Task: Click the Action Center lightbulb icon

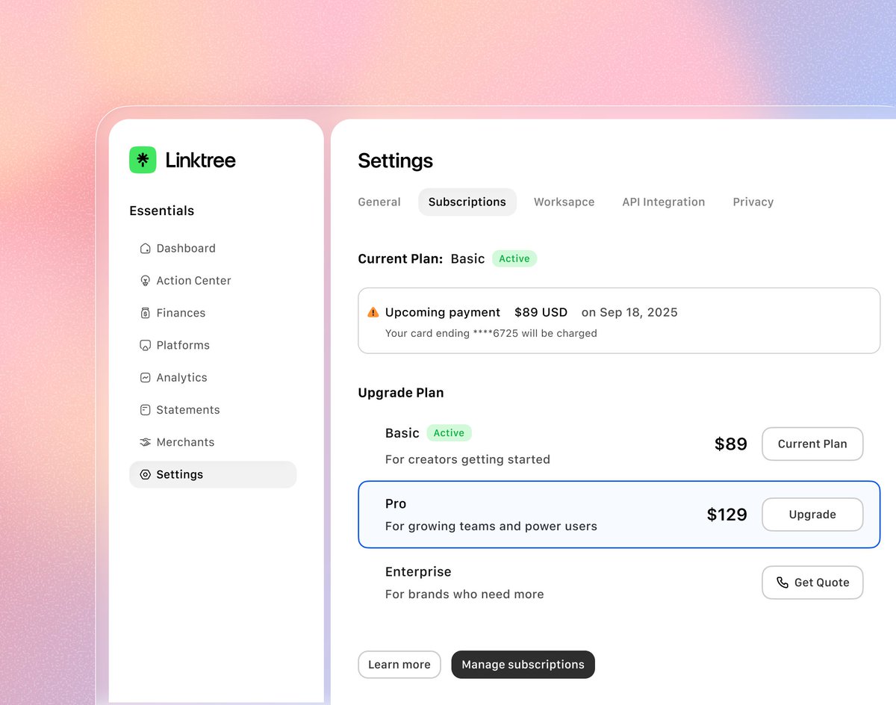Action: pos(146,281)
